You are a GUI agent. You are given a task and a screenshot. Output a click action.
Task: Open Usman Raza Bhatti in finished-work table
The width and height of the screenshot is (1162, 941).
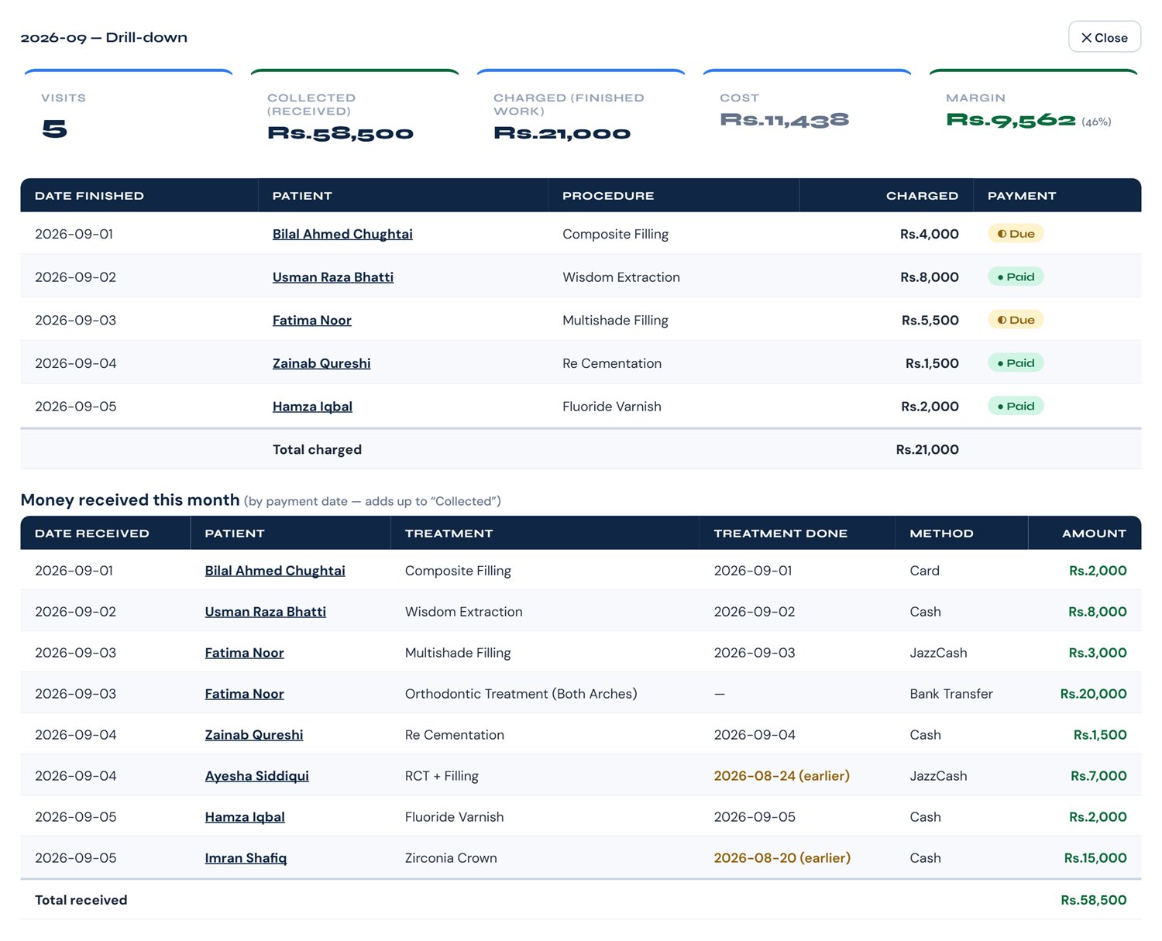click(333, 277)
